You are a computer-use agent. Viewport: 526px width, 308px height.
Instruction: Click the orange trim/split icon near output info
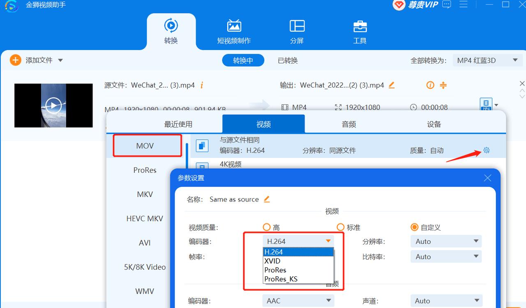[443, 85]
